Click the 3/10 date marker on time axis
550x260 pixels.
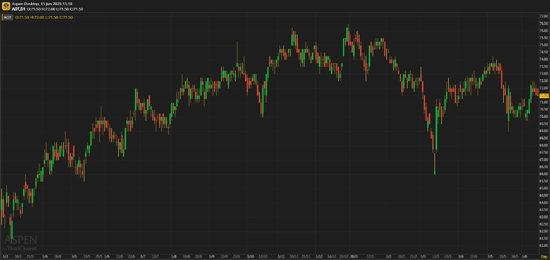(250, 256)
